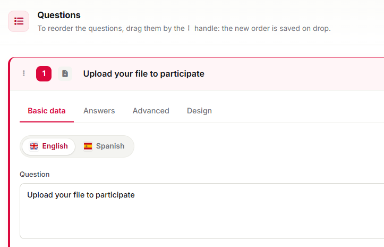Click the red number 1 badge
This screenshot has height=247, width=384.
click(44, 73)
